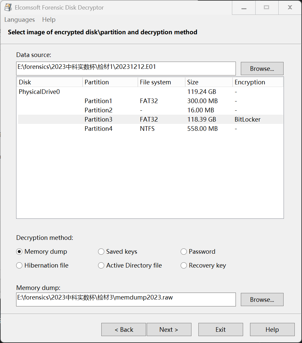The height and width of the screenshot is (343, 302).
Task: Open the Help menu
Action: point(49,20)
